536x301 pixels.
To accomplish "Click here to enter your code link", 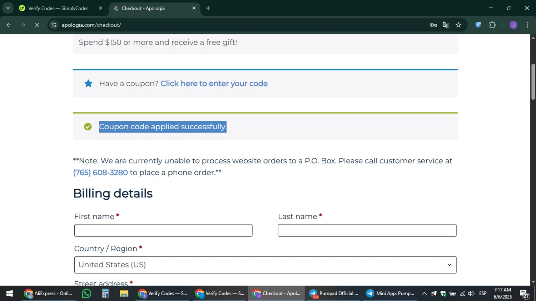I will point(214,84).
